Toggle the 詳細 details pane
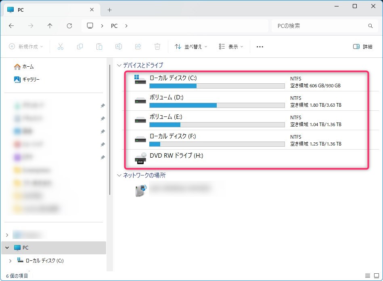Screen dimensions: 383x281 pyautogui.click(x=362, y=46)
